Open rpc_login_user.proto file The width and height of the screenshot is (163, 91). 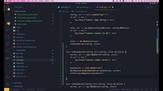[x=27, y=18]
